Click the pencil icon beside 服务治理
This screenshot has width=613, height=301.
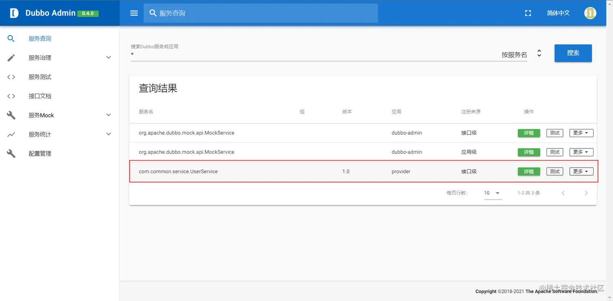pos(11,58)
